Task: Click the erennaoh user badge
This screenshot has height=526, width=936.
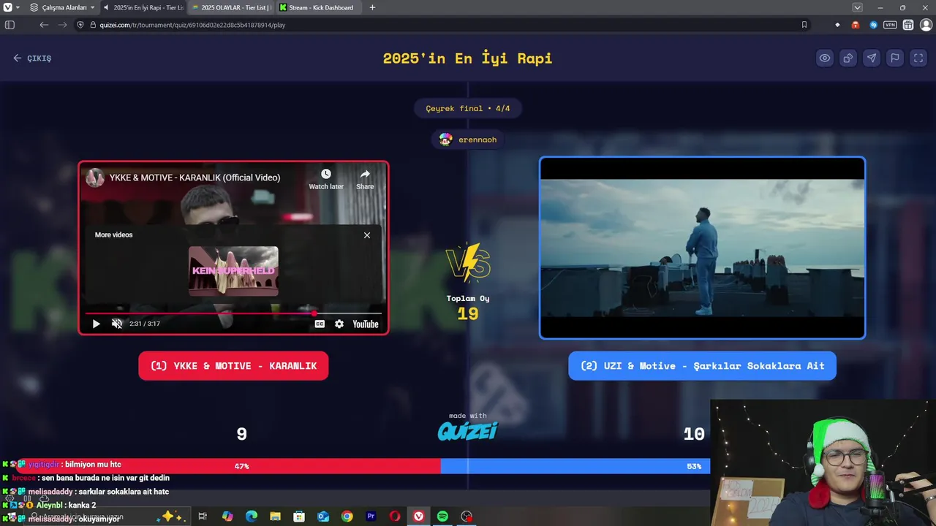Action: click(468, 140)
